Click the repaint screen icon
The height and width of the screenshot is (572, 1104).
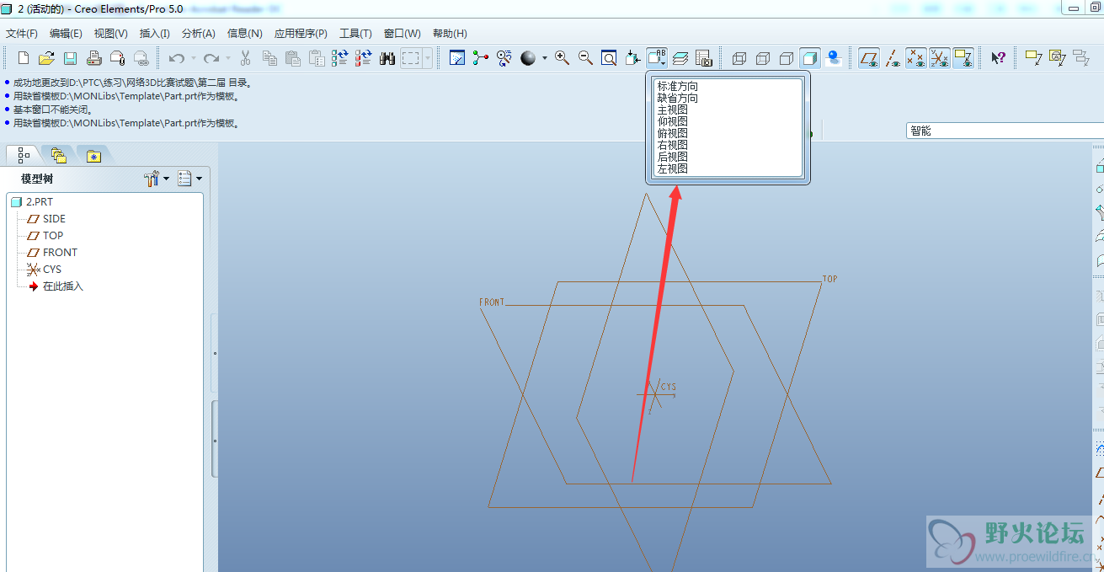(x=457, y=58)
